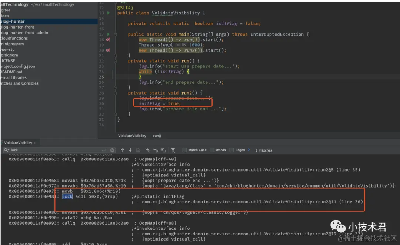Click fold end marker at line 21
Viewport: 400px width, 245px height.
point(115,56)
